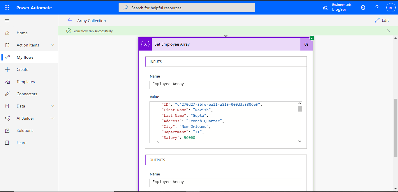This screenshot has height=192, width=398.
Task: Click the Edit pencil icon
Action: coord(377,20)
